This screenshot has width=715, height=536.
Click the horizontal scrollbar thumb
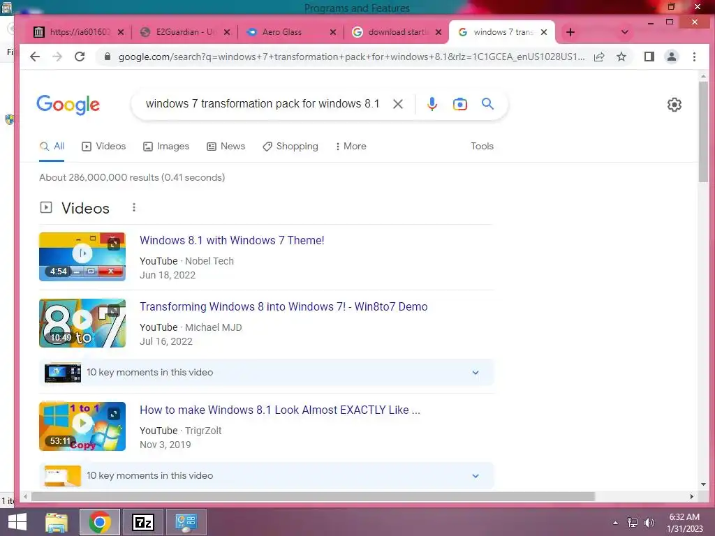[313, 496]
